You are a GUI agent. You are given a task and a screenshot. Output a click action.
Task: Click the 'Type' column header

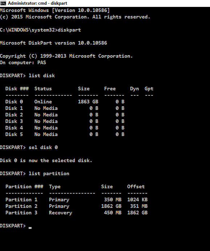pos(55,187)
